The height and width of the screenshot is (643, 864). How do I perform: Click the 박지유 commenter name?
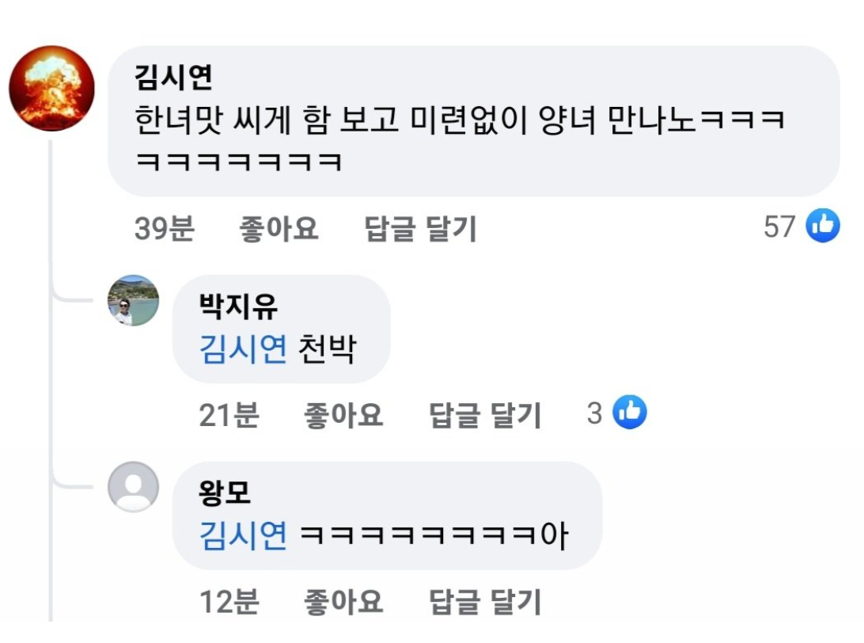(238, 307)
